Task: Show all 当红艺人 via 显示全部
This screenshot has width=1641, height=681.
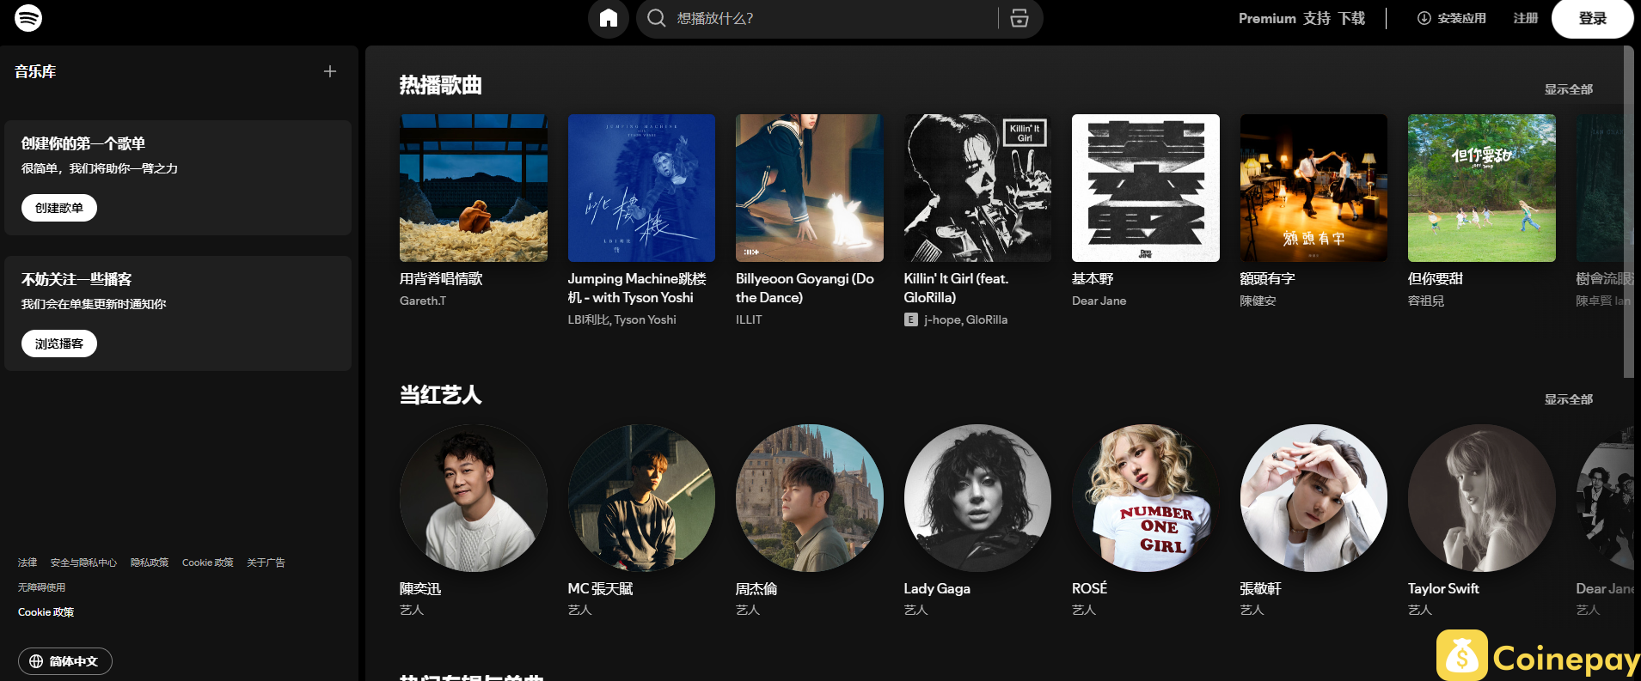Action: coord(1569,399)
